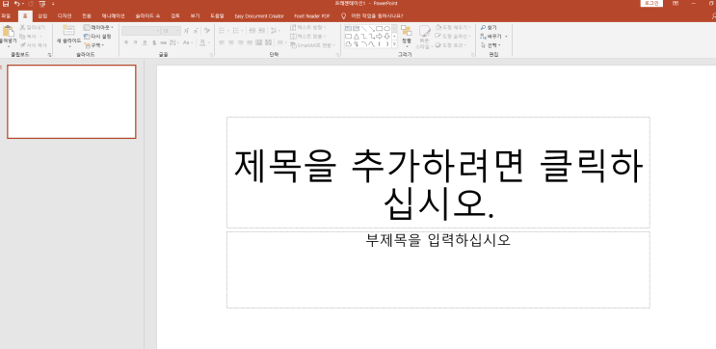Click the Format Painter (서식 복사) icon

coord(22,45)
